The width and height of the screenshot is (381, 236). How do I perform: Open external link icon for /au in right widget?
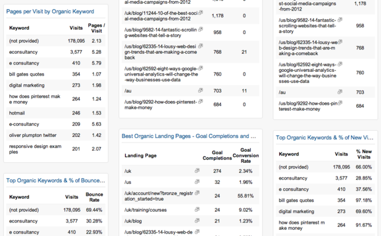pyautogui.click(x=340, y=92)
